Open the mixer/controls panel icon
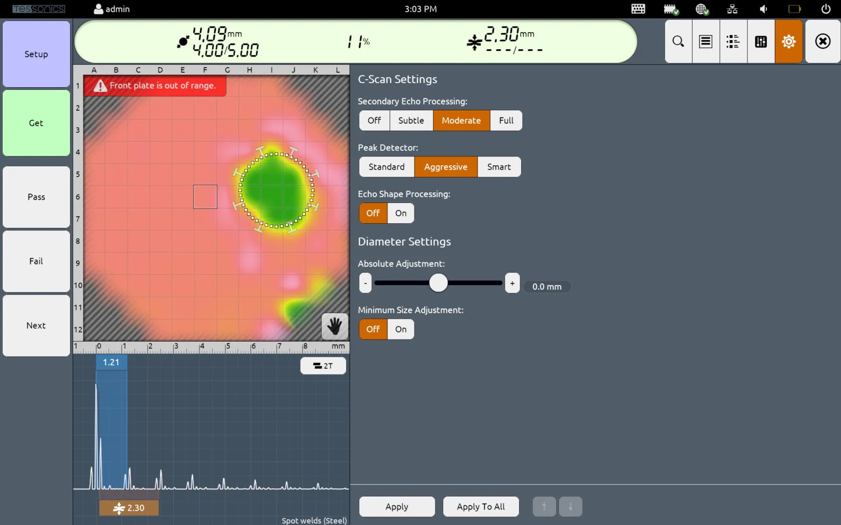 click(760, 42)
